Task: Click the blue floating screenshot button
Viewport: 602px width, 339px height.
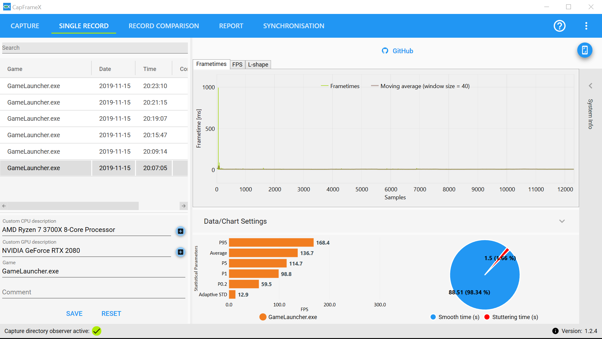Action: (585, 50)
